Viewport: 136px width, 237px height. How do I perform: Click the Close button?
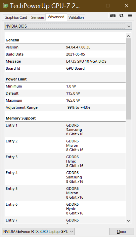coord(121,232)
